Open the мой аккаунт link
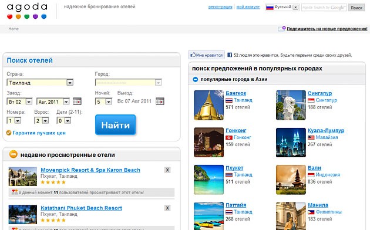The image size is (370, 230). point(248,7)
